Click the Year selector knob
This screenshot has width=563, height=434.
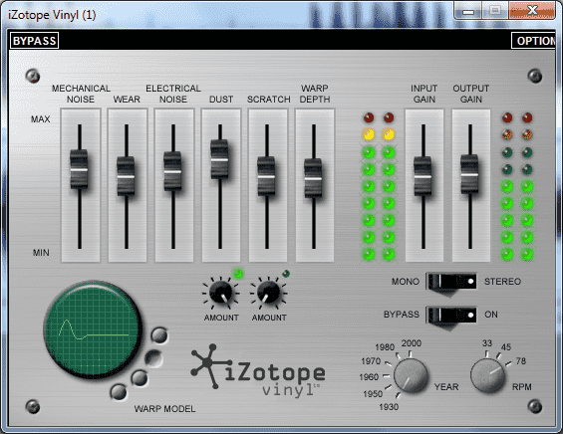coord(411,375)
